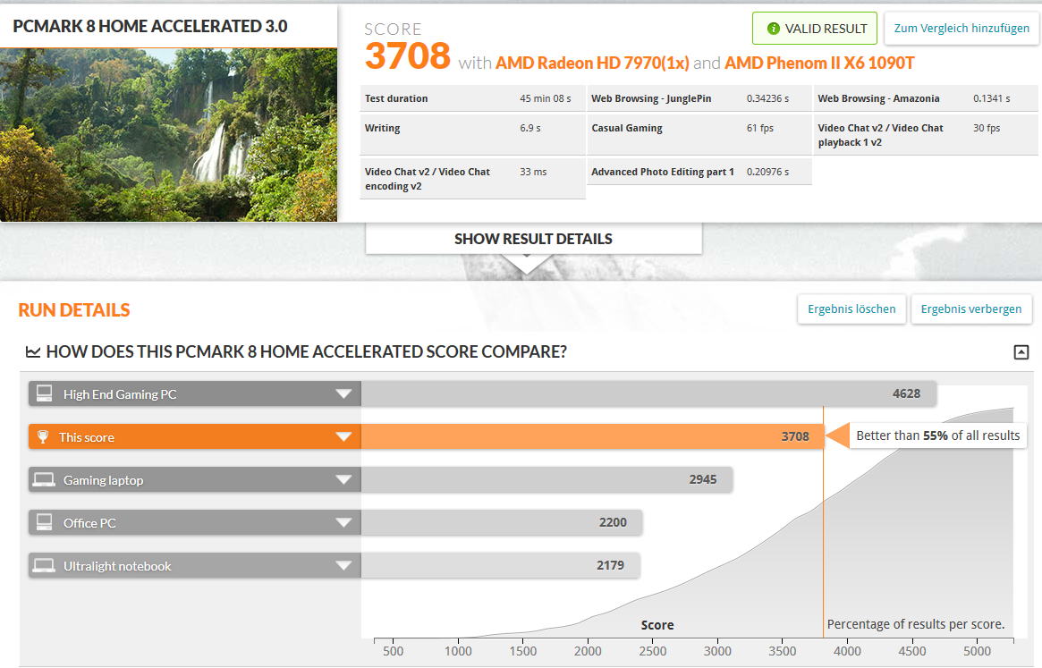
Task: Click the chart icon beside score comparison heading
Action: [32, 351]
